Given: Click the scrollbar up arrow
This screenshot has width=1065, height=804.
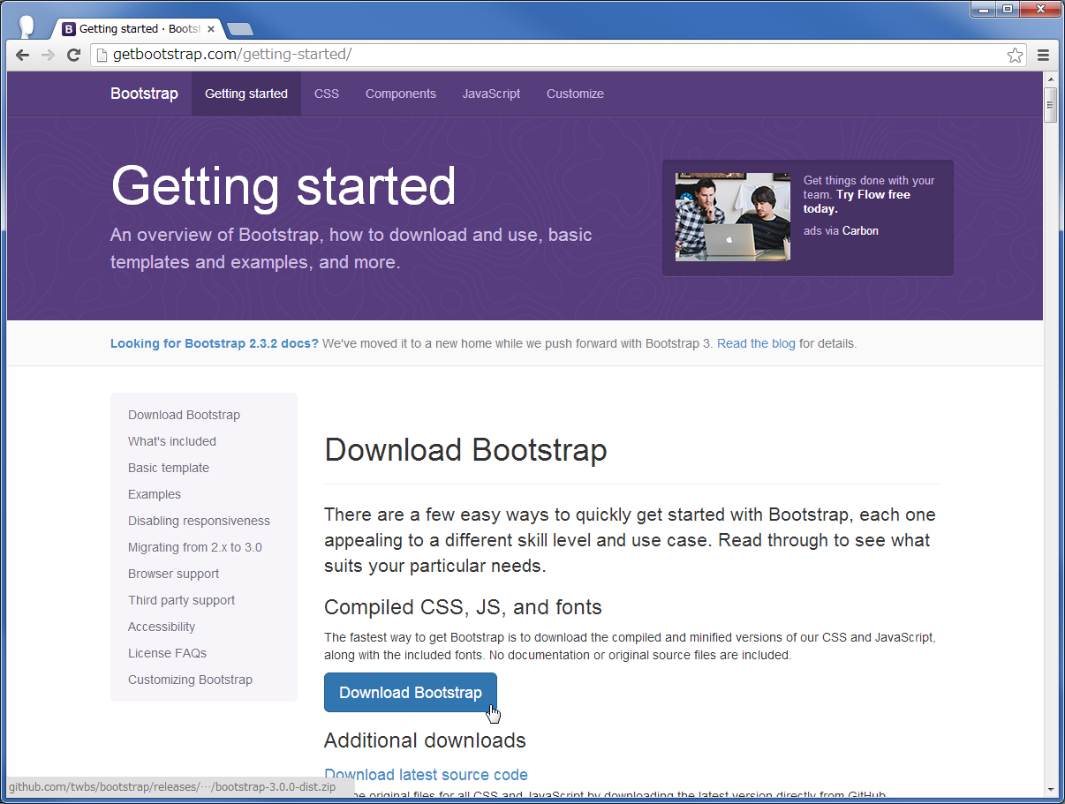Looking at the screenshot, I should tap(1050, 79).
